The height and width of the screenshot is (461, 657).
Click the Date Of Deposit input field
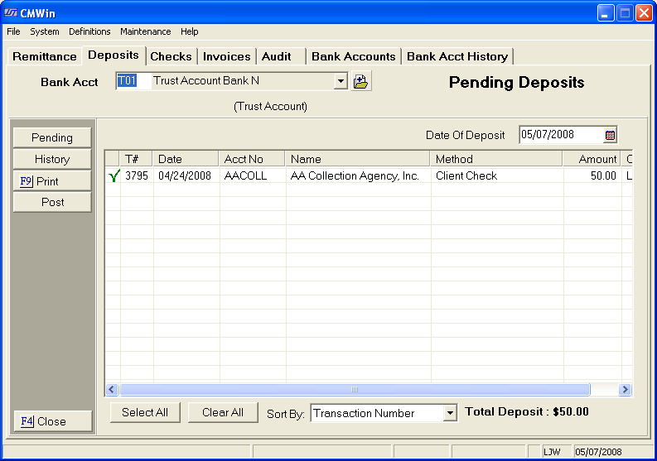coord(560,135)
